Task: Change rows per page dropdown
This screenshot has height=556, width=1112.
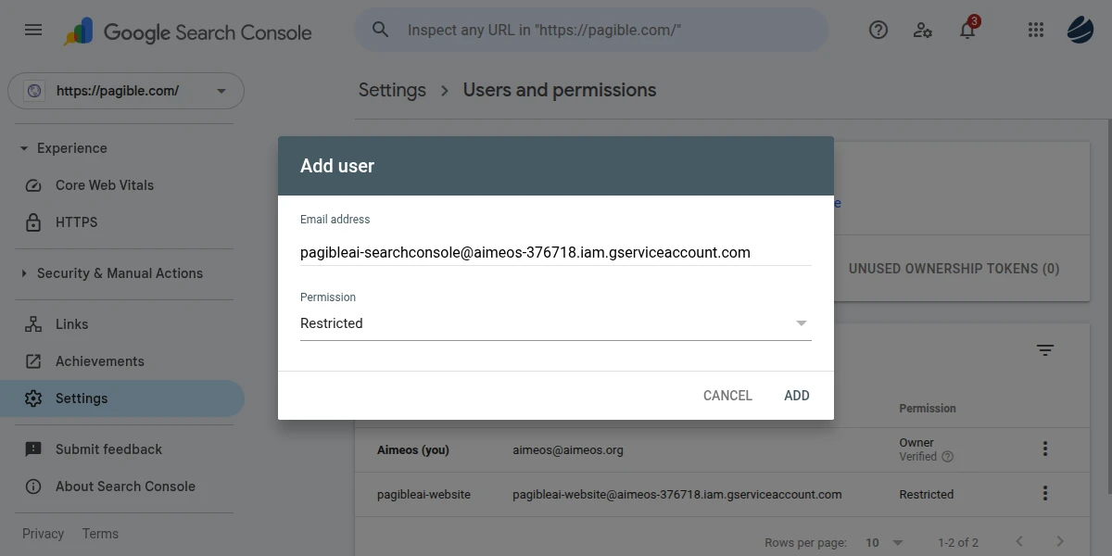Action: click(x=885, y=542)
